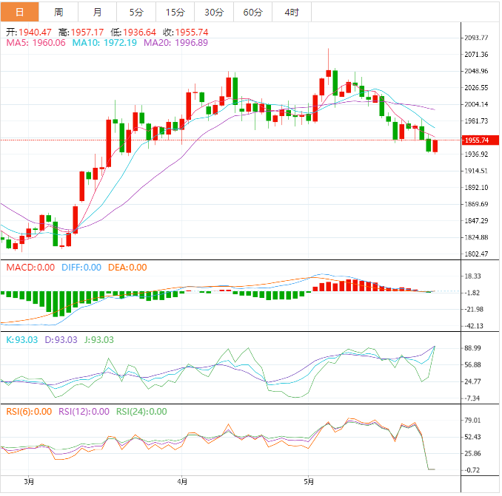This screenshot has width=502, height=496.
Task: Switch to the 5分 timeframe tab
Action: coord(136,13)
